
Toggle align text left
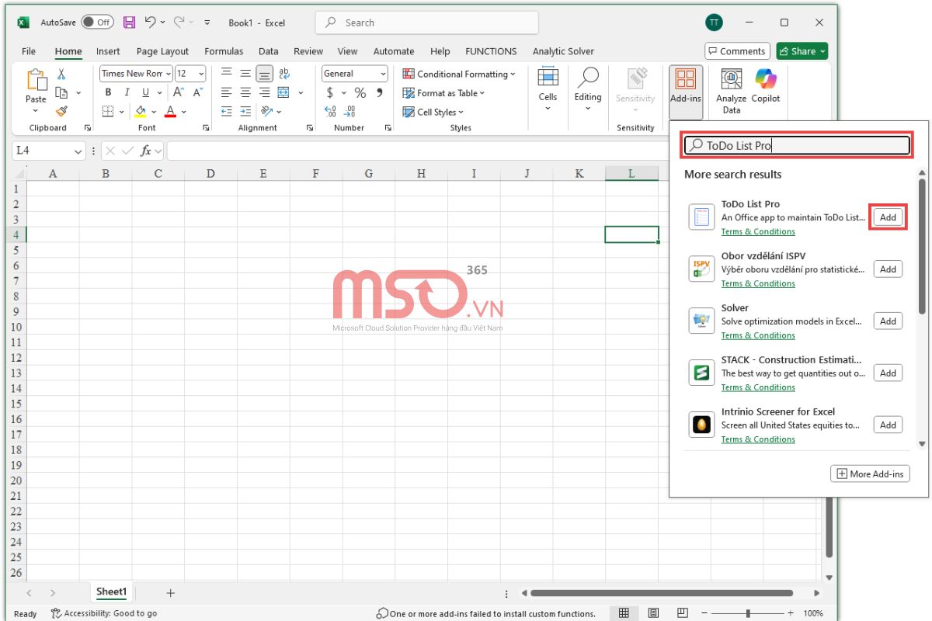click(226, 92)
